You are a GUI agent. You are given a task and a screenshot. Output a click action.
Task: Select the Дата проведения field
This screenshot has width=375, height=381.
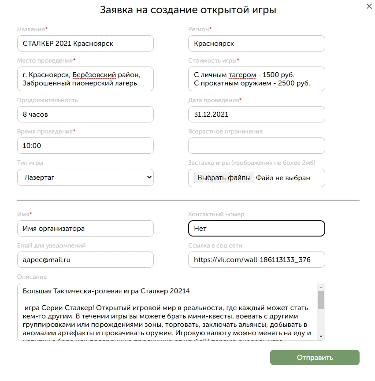tap(256, 115)
